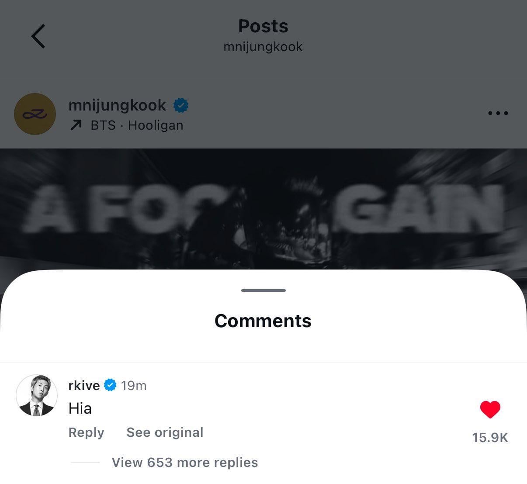Viewport: 527px width, 484px height.
Task: Tap the red heart on rkive's comment
Action: (490, 410)
